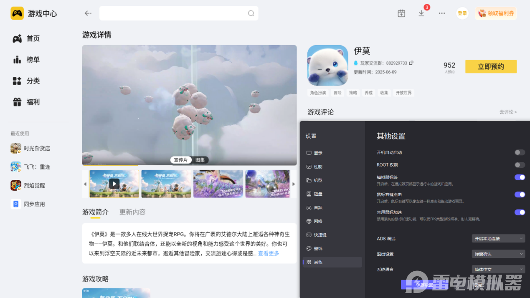The height and width of the screenshot is (298, 530).
Task: Open the 退出设置 exit behavior dropdown
Action: (498, 253)
